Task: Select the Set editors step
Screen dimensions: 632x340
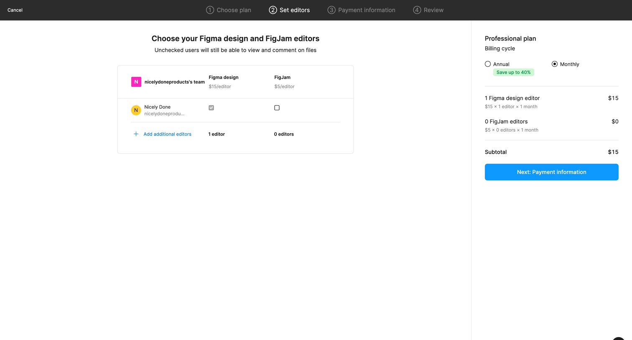Action: (x=289, y=10)
